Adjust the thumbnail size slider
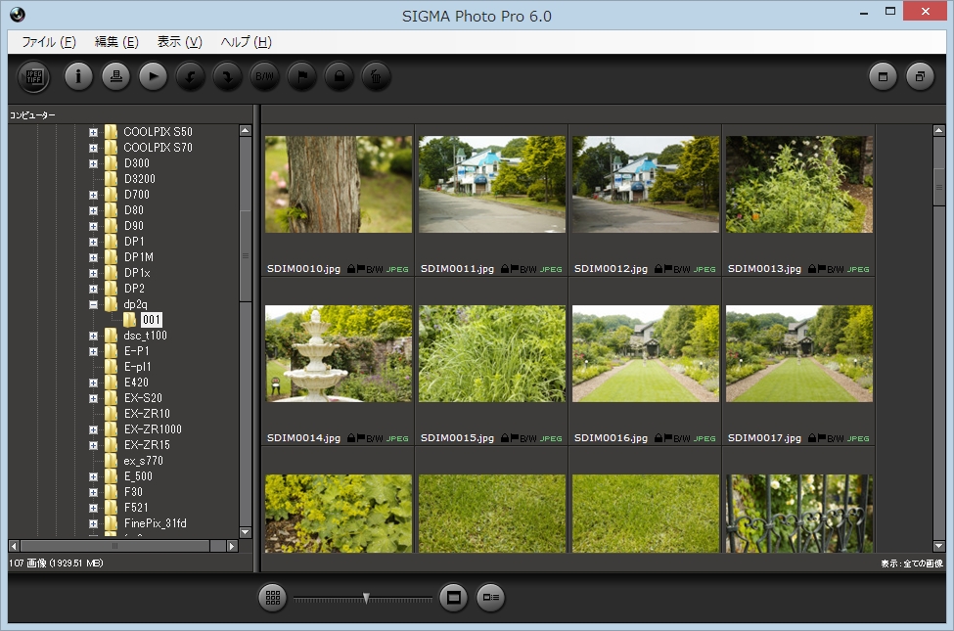 point(366,596)
